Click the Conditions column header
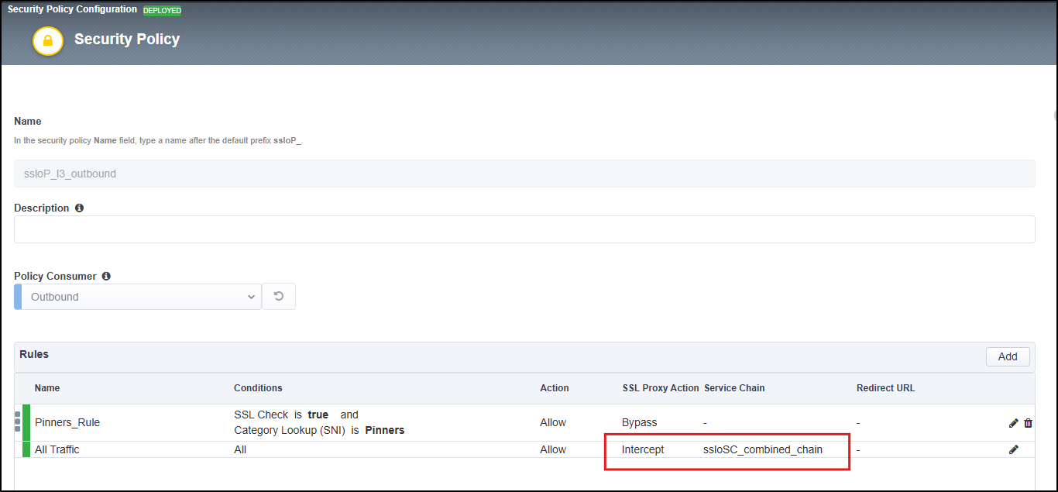Viewport: 1058px width, 492px height. coord(258,388)
